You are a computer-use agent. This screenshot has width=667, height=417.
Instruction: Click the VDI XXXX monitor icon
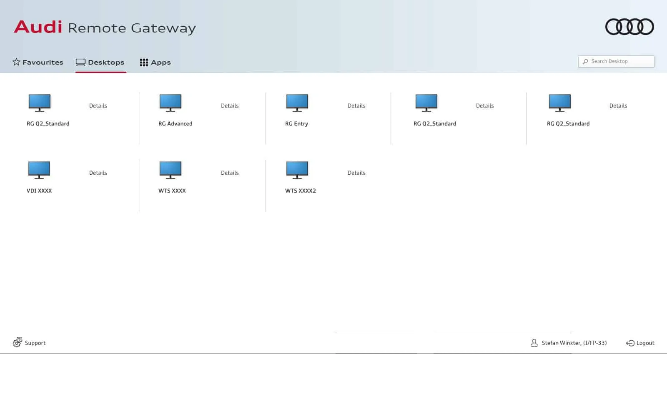click(x=39, y=170)
